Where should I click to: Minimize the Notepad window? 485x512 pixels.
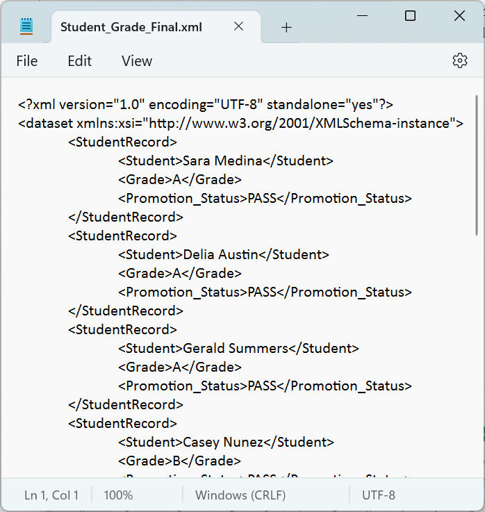(362, 16)
